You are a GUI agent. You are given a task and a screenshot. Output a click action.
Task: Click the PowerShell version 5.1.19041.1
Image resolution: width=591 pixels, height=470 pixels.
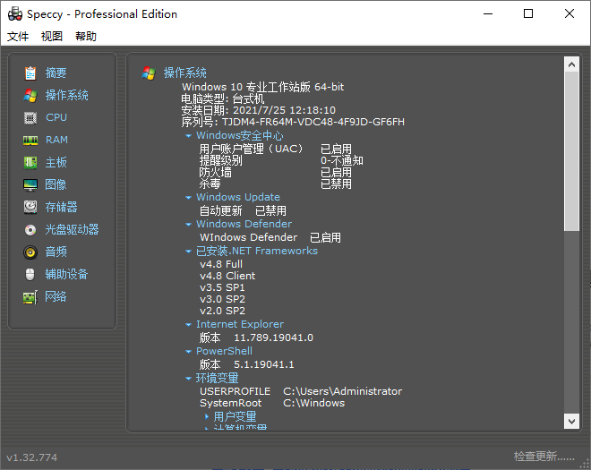264,365
